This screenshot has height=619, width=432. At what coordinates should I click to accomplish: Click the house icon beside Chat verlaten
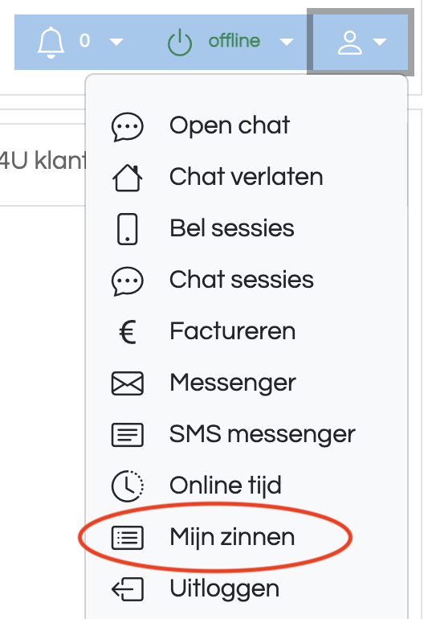point(128,178)
